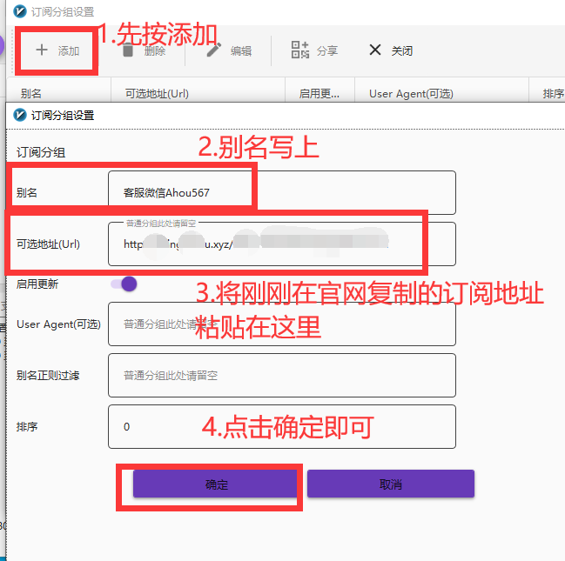Click the X close icon in toolbar

click(x=375, y=50)
